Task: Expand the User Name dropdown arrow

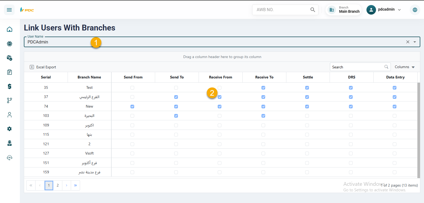Action: tap(415, 42)
